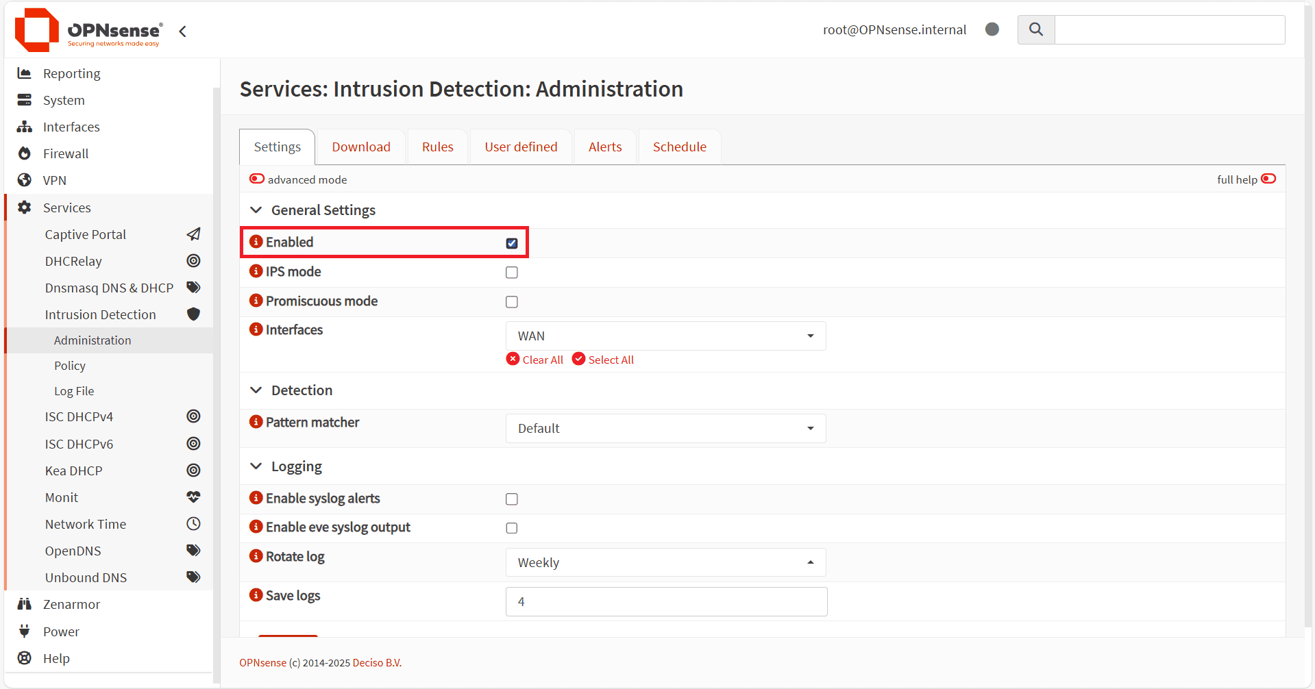Collapse sidebar using the chevron arrow

click(182, 32)
